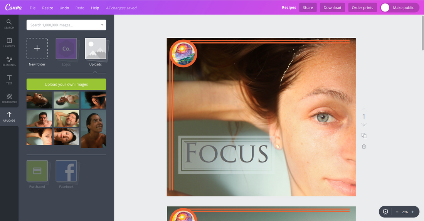
Task: Duplicate page with copy icon
Action: 364,136
